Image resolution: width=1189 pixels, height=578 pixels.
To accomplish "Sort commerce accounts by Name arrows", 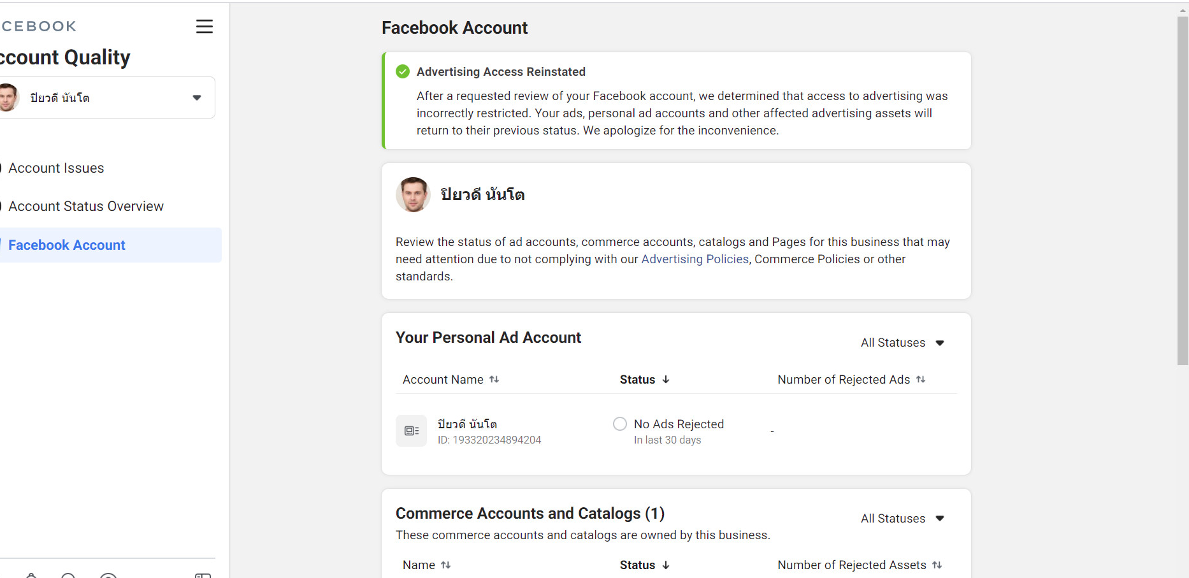I will [x=446, y=565].
